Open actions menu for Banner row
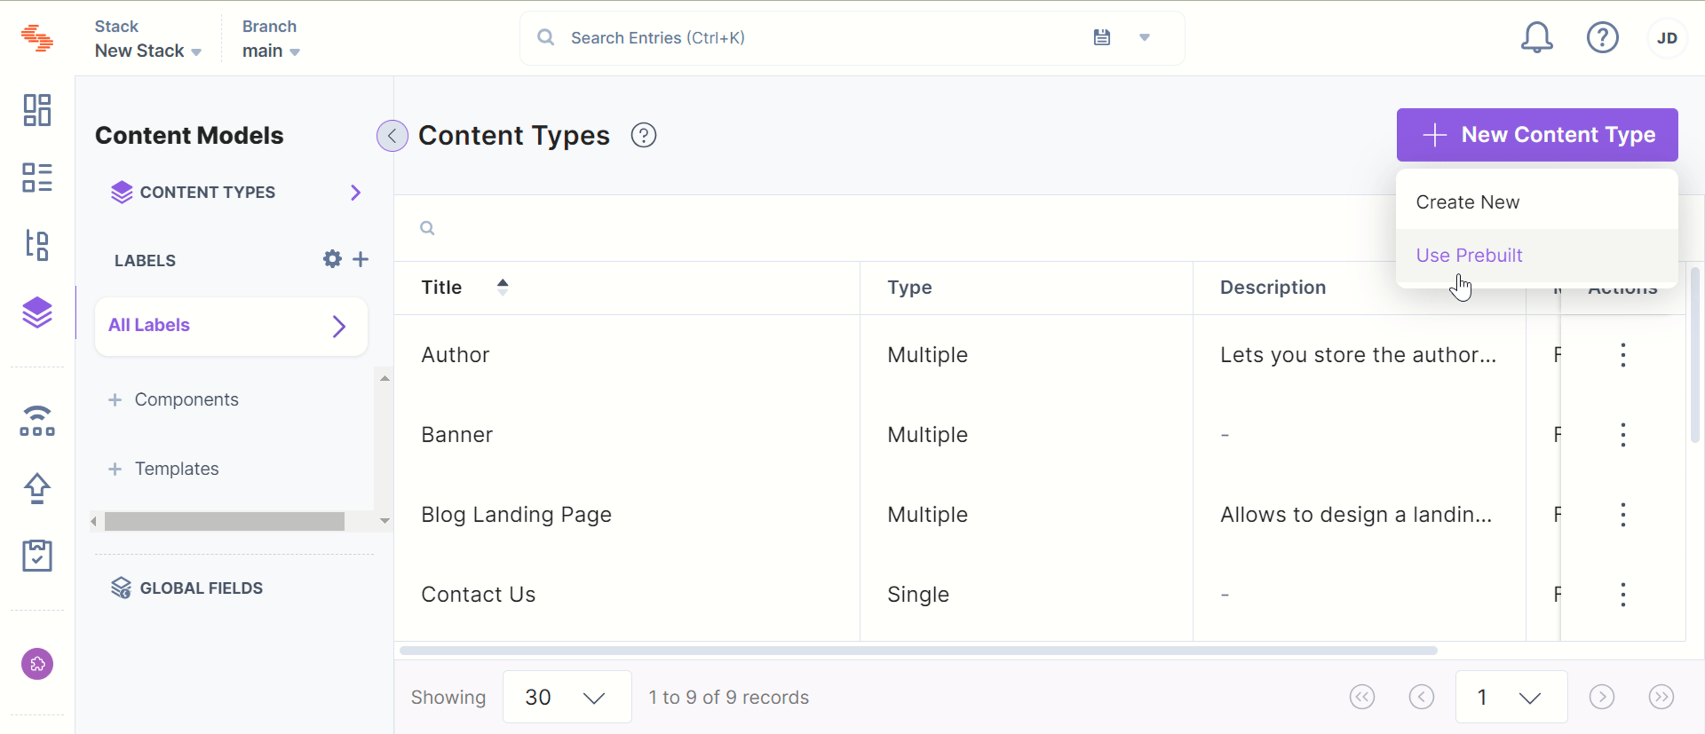The image size is (1705, 734). point(1622,434)
